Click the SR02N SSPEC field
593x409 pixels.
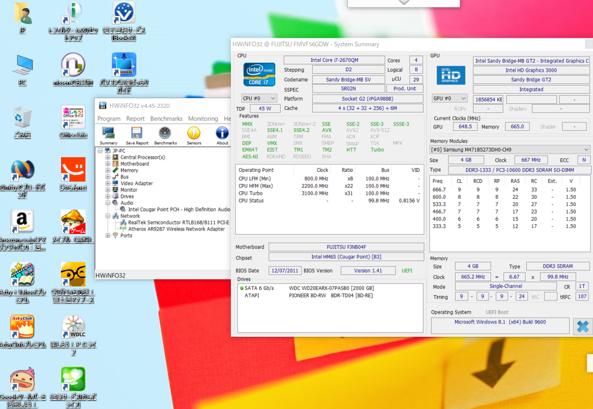point(348,89)
